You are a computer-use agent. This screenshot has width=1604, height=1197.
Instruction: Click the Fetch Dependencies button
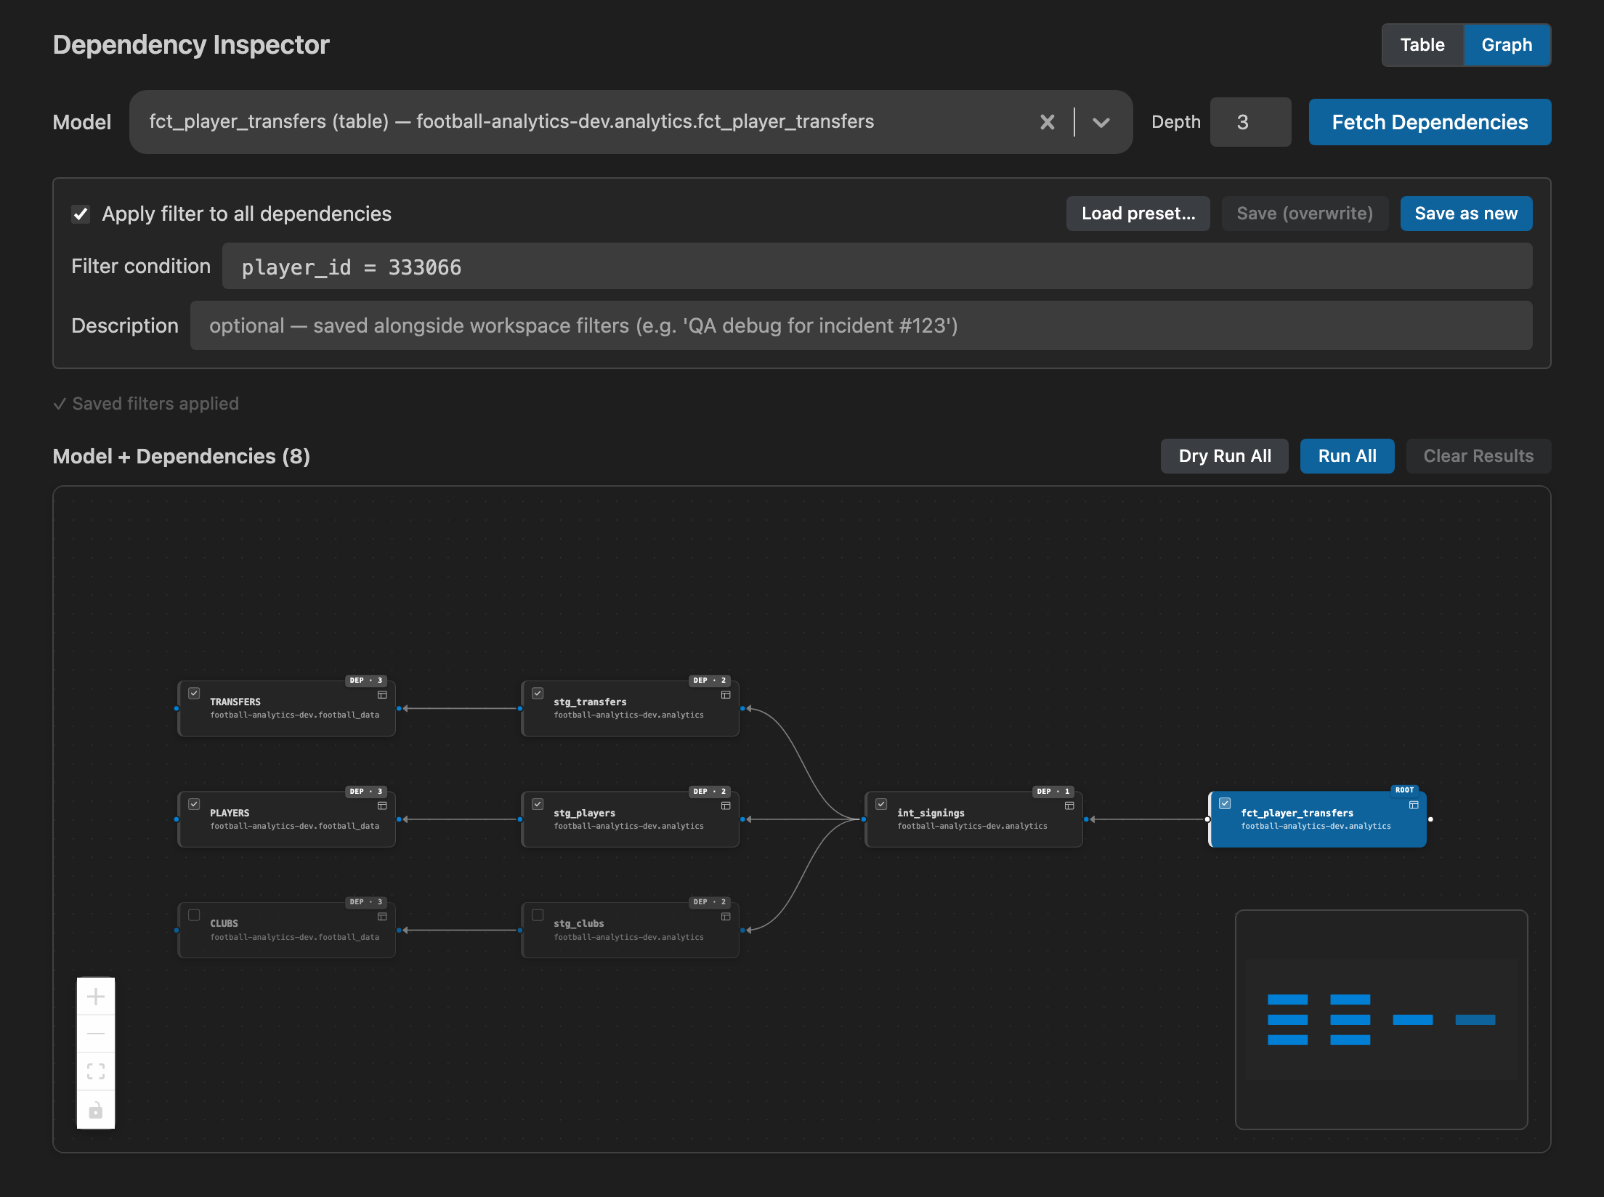1430,122
